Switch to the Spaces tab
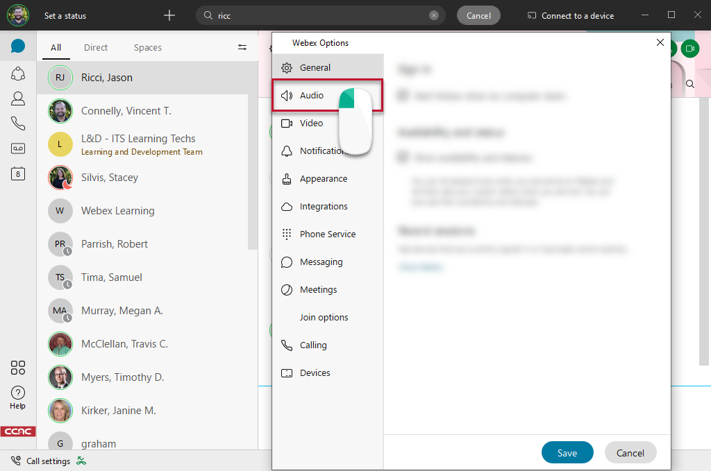The image size is (711, 471). [x=147, y=47]
